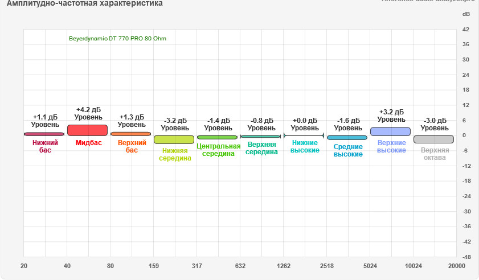Screen dimensions: 479x280
Task: Click the blue Средние высокие bar
Action: point(347,138)
